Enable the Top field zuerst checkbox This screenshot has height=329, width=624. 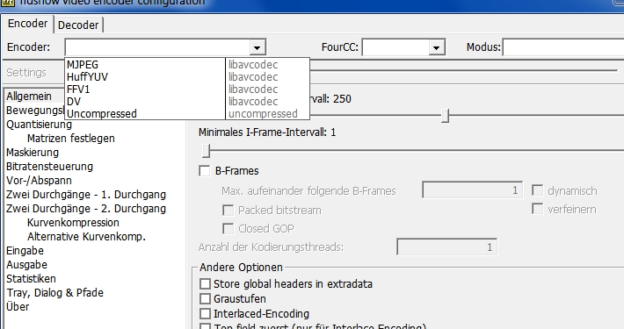(x=205, y=326)
